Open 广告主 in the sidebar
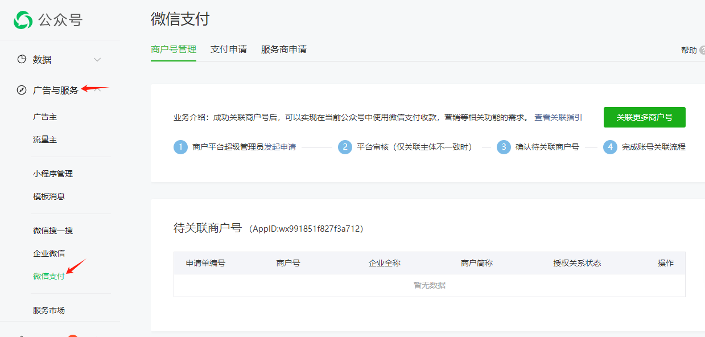705x337 pixels. point(45,117)
